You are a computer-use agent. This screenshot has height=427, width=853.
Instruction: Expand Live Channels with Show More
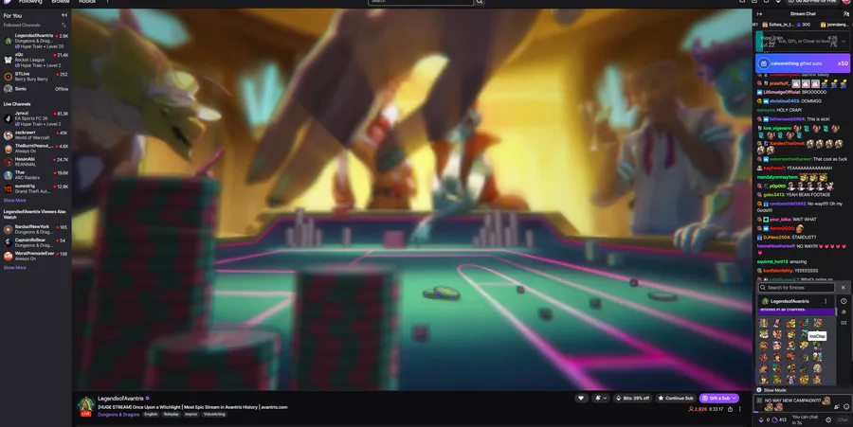pyautogui.click(x=14, y=201)
